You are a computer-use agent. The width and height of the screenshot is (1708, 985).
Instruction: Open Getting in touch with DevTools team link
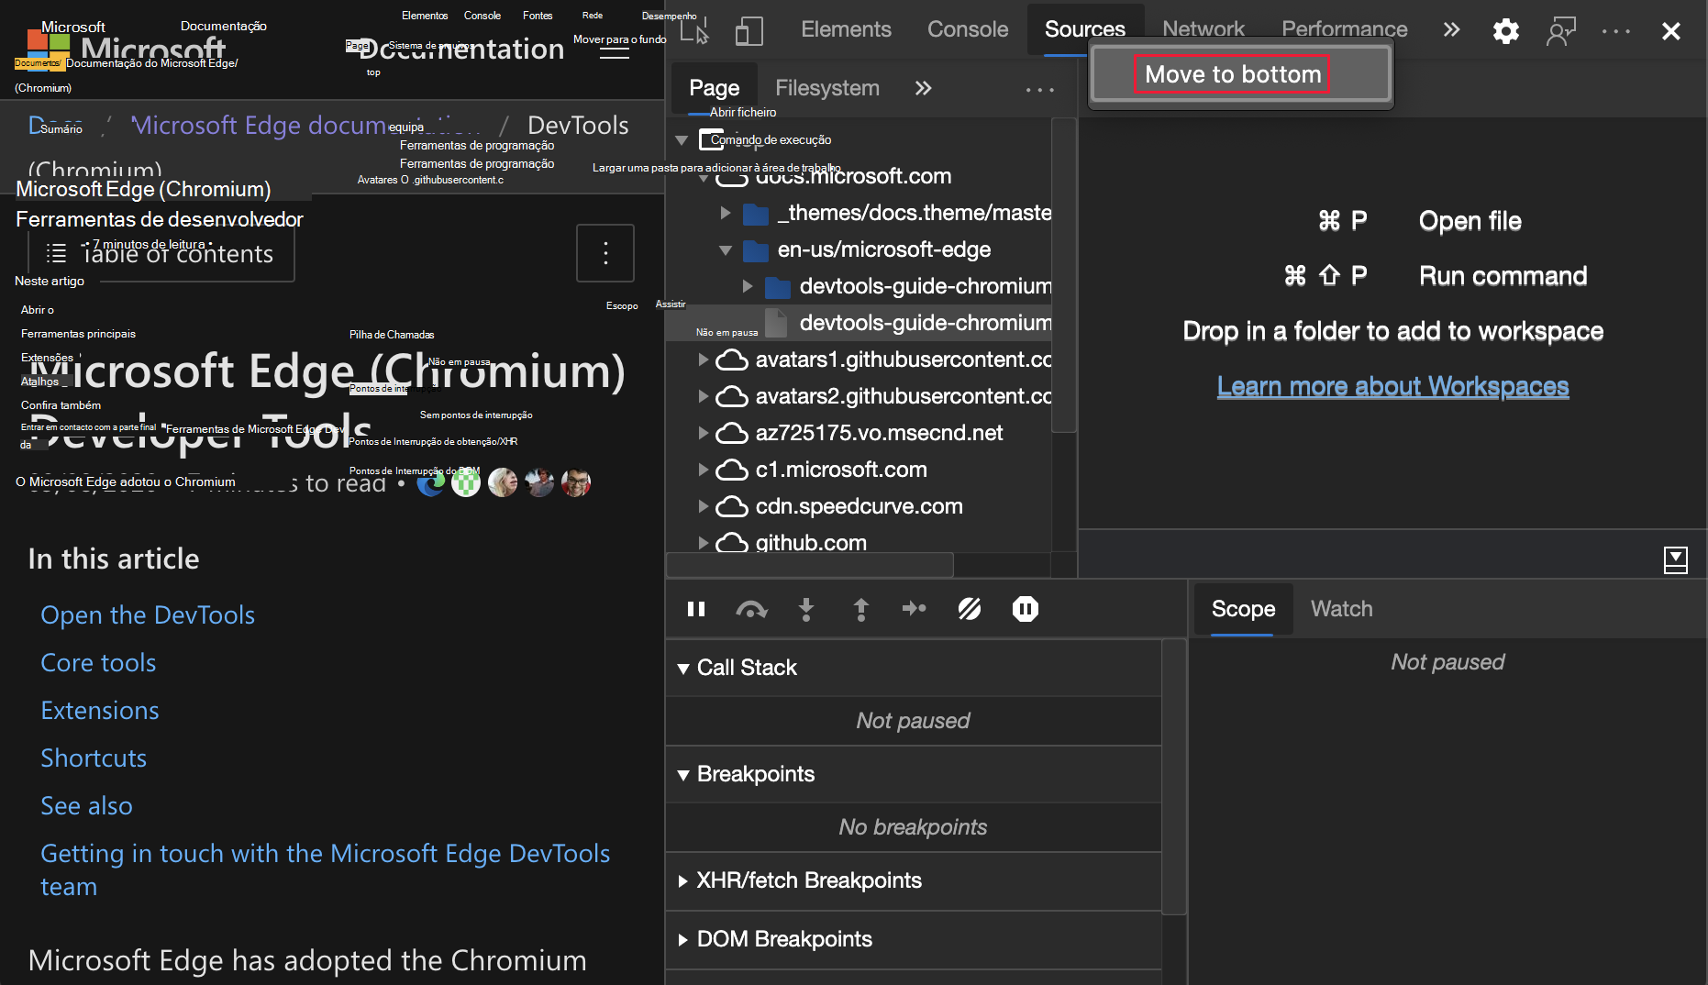(325, 870)
